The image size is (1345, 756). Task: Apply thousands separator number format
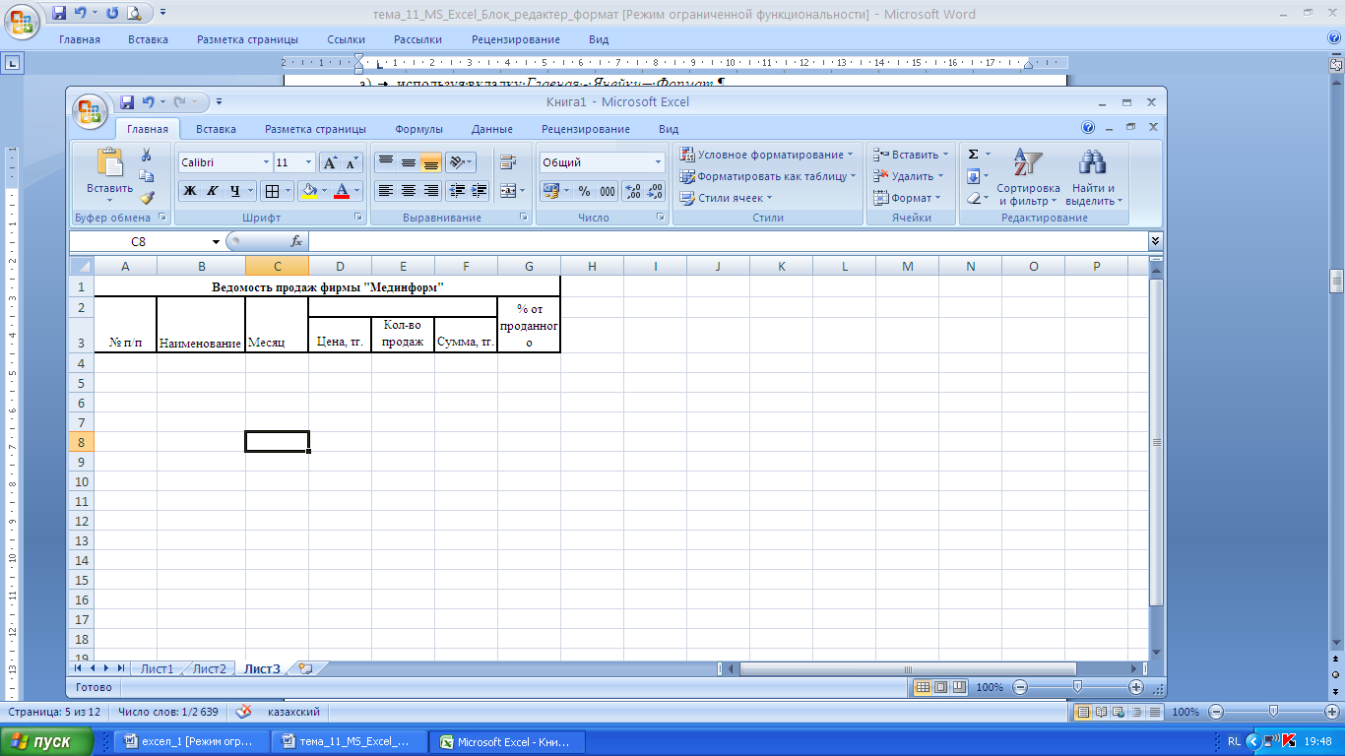pyautogui.click(x=607, y=191)
